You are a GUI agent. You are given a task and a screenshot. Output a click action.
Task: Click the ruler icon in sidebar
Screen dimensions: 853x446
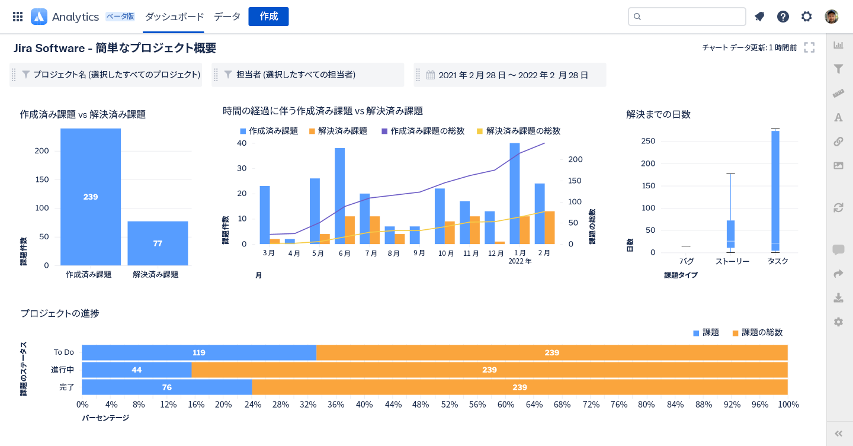[838, 93]
